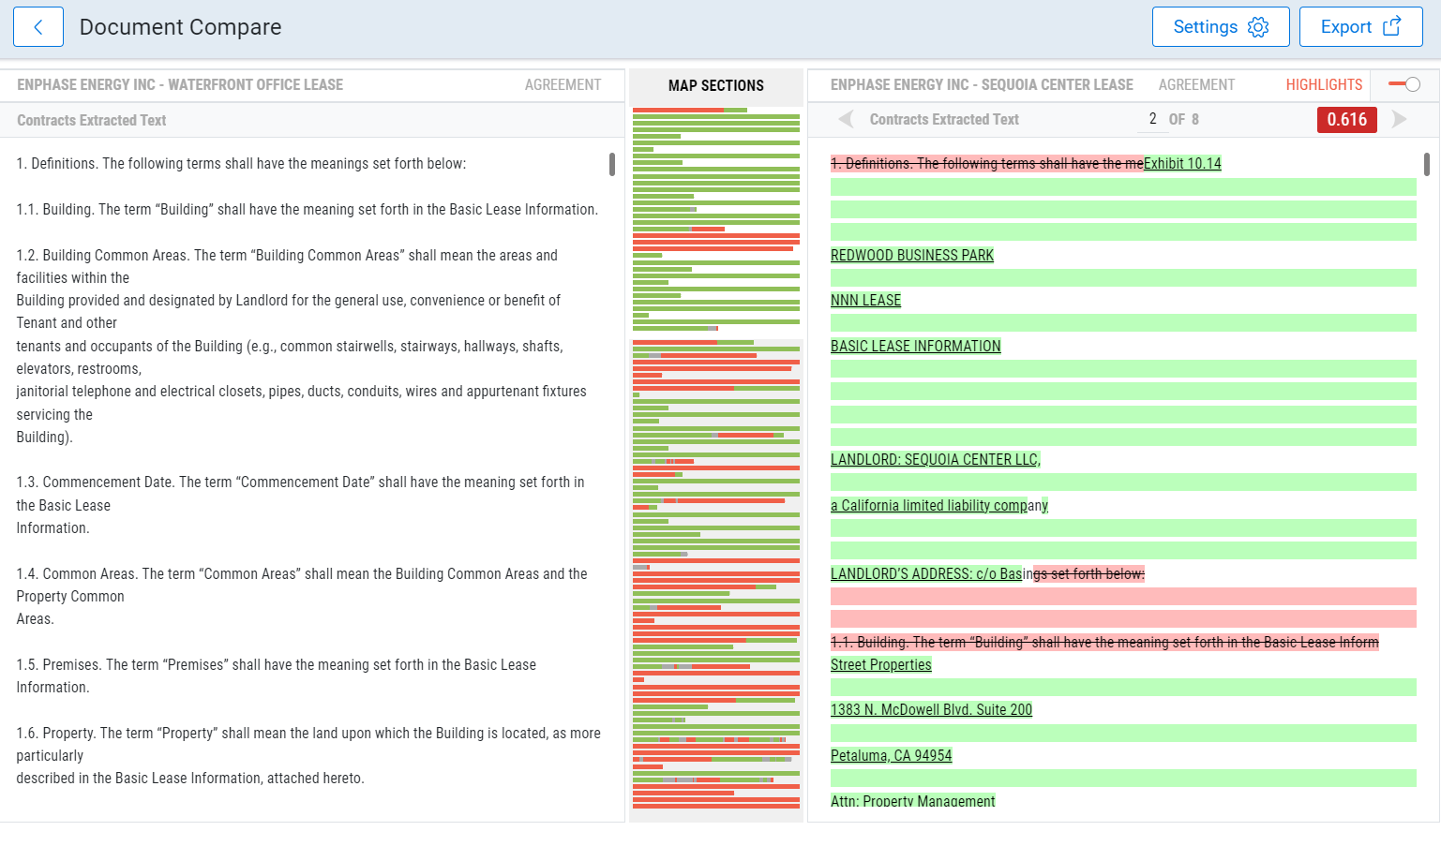Image resolution: width=1441 pixels, height=846 pixels.
Task: Select the NNN LEASE inserted line
Action: [865, 300]
